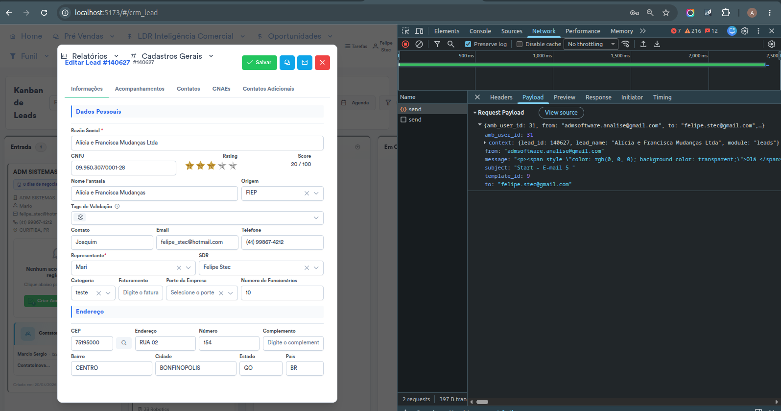Collapse the Request Payload section
The height and width of the screenshot is (411, 781).
coord(475,113)
